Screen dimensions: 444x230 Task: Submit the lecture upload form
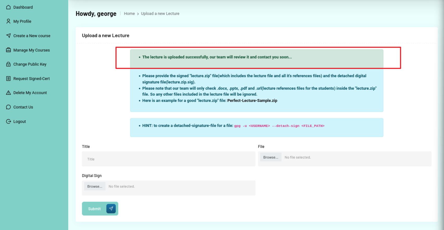100,209
